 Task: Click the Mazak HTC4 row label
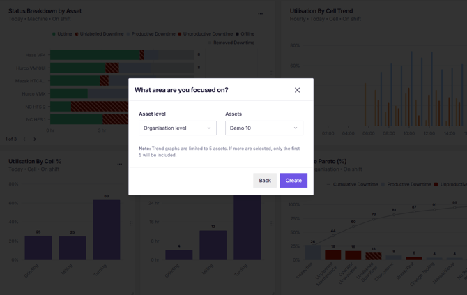pos(31,81)
